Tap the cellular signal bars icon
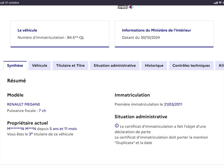This screenshot has height=168, width=224. pos(216,3)
